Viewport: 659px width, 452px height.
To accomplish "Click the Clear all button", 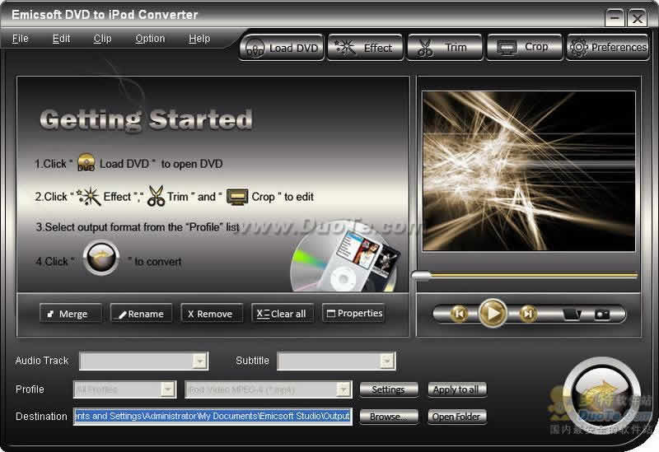I will click(282, 314).
